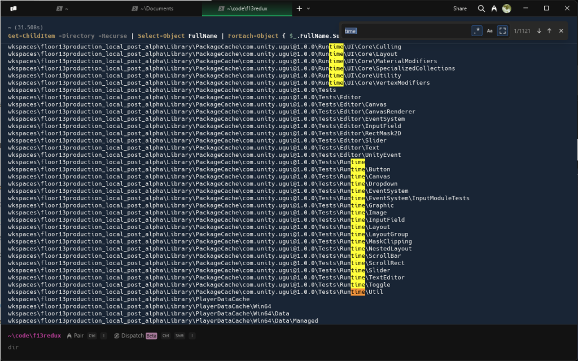The width and height of the screenshot is (578, 361).
Task: Click the Get-ChildItem command text
Action: pyautogui.click(x=32, y=36)
